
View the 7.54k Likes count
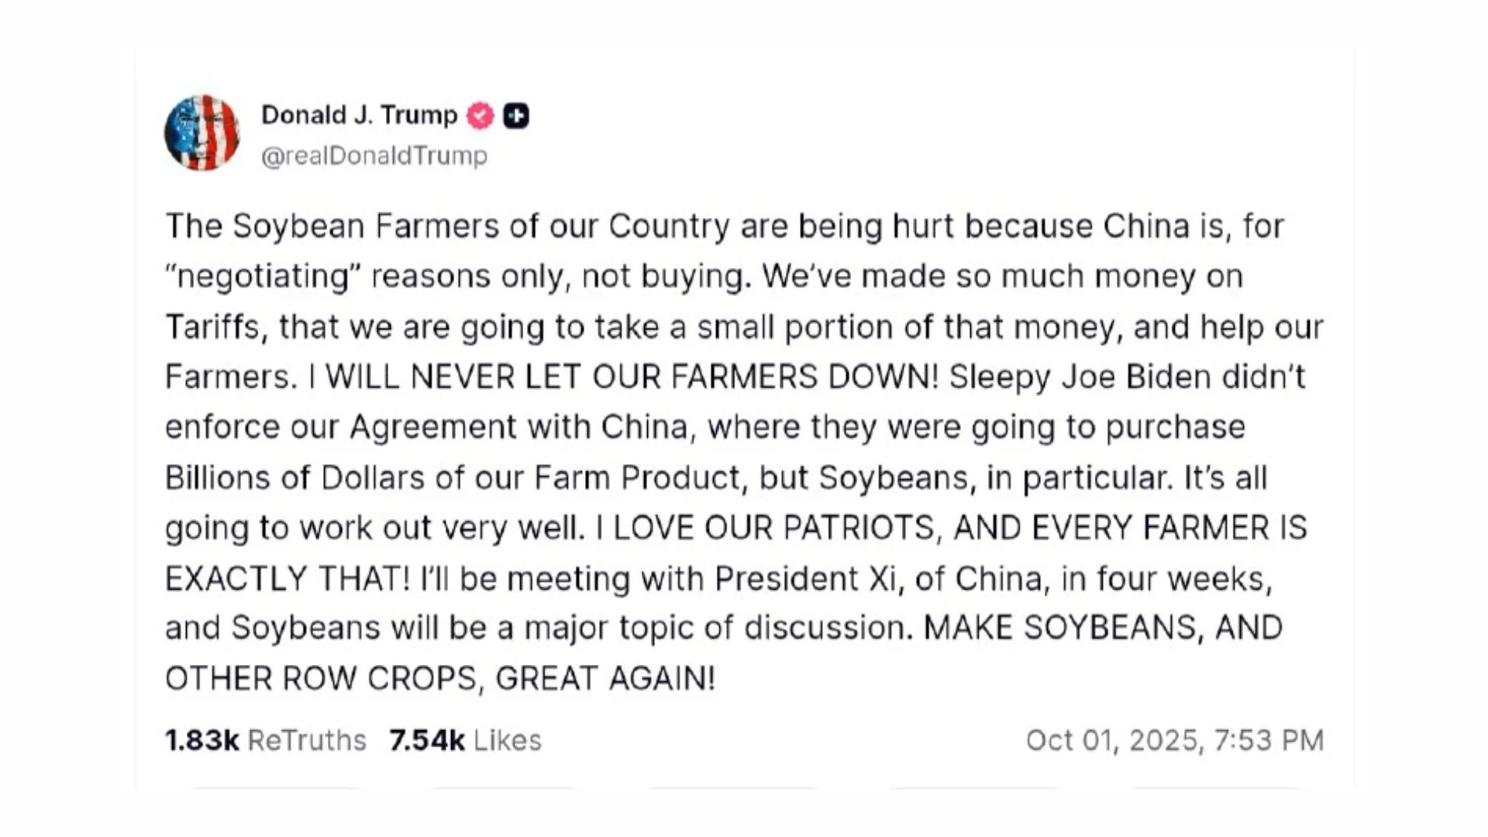[x=465, y=740]
